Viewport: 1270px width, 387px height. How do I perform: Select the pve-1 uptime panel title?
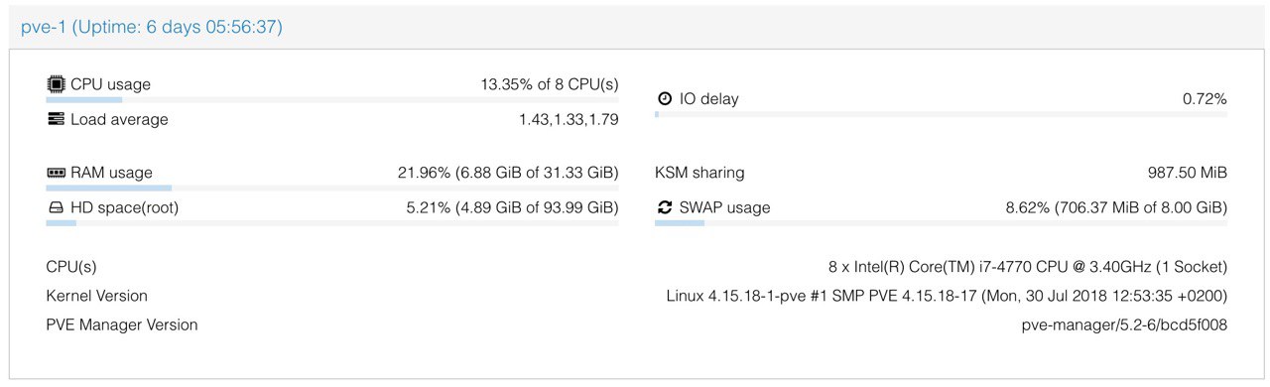152,28
